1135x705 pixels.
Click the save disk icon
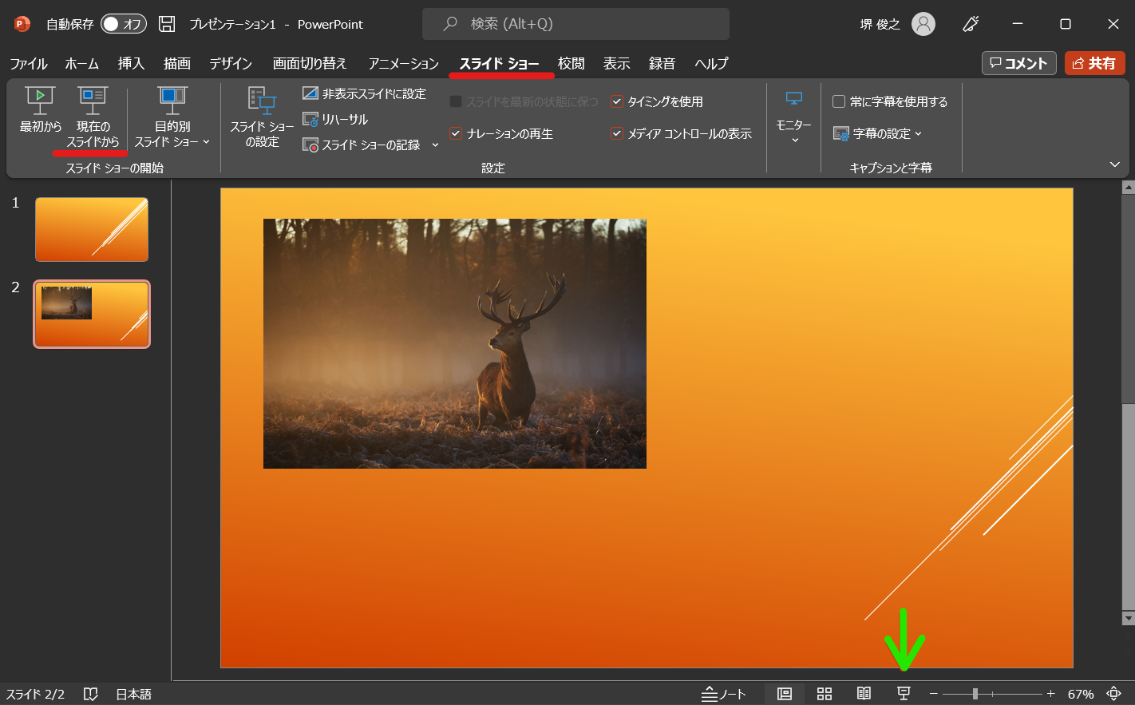(167, 24)
